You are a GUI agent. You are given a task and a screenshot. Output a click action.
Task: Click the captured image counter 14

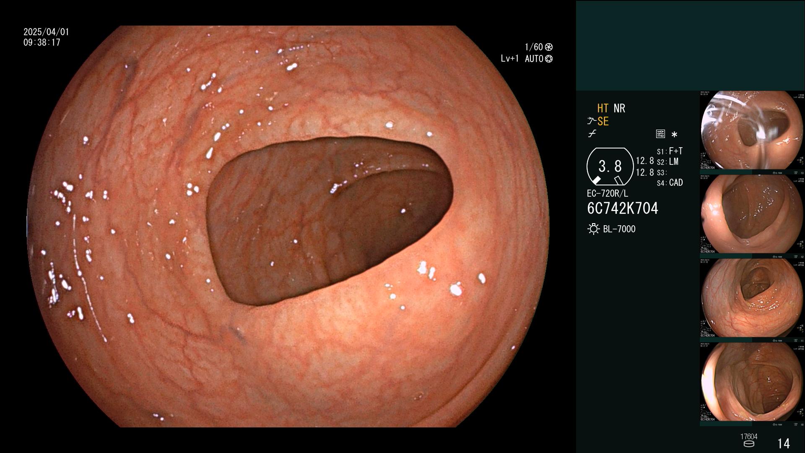[784, 443]
